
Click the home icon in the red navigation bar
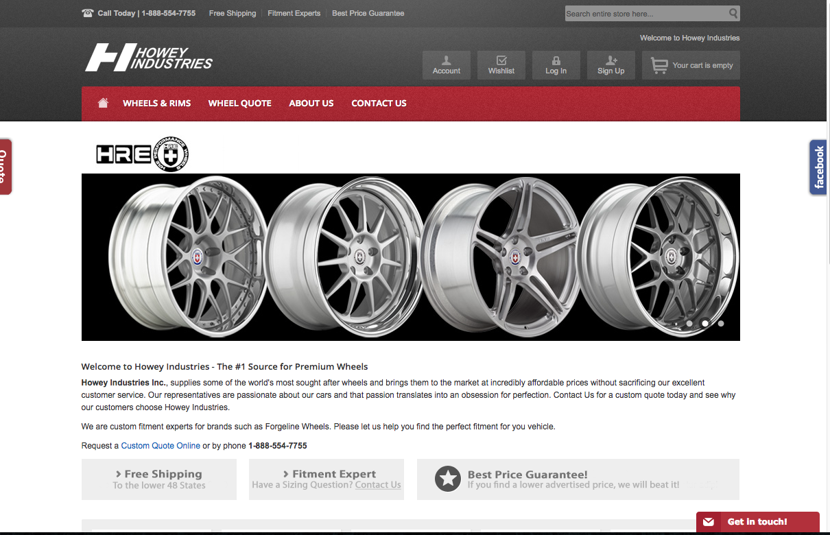click(x=103, y=103)
